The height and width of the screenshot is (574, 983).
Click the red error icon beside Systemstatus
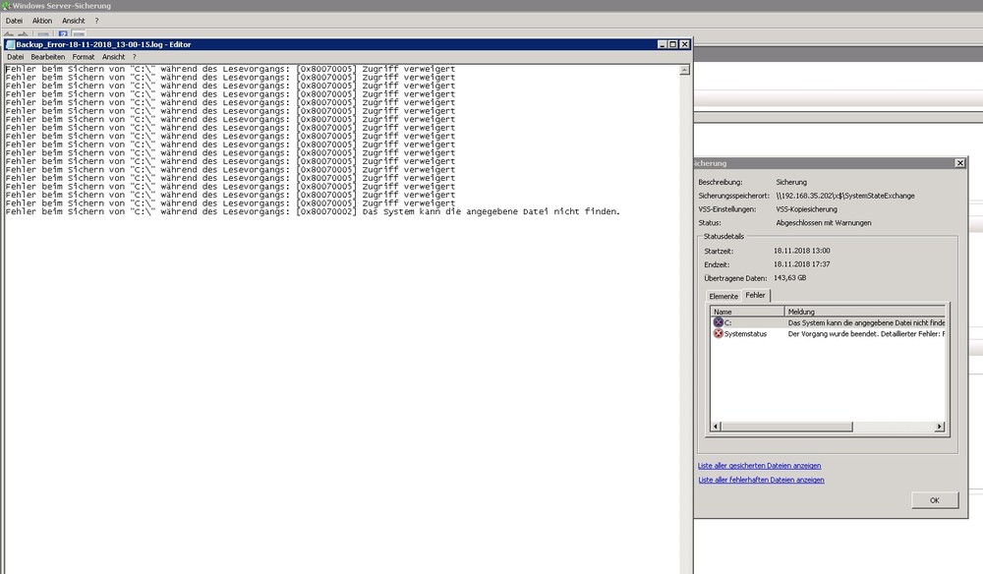click(718, 334)
